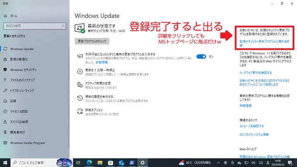Click IME indicator A in system tray

coord(268,163)
